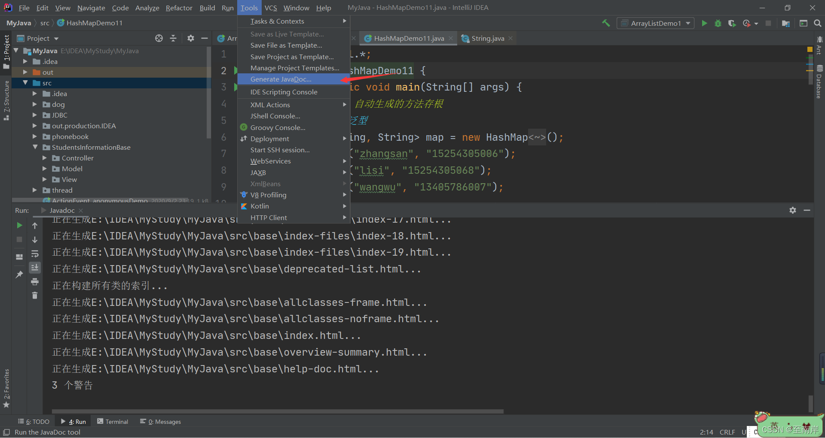Click the Build project hammer icon
The width and height of the screenshot is (825, 438).
pyautogui.click(x=606, y=23)
